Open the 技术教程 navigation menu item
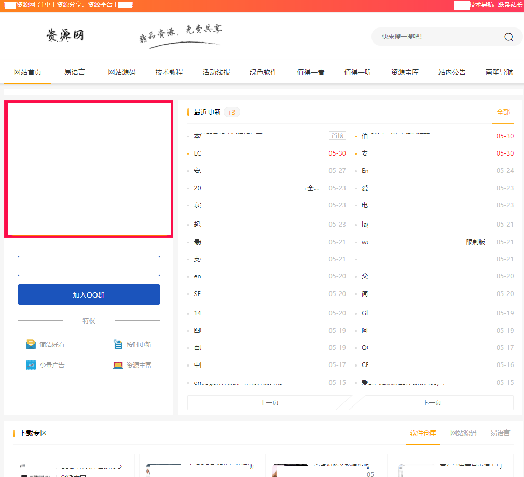Screen dimensions: 524x477 169,72
